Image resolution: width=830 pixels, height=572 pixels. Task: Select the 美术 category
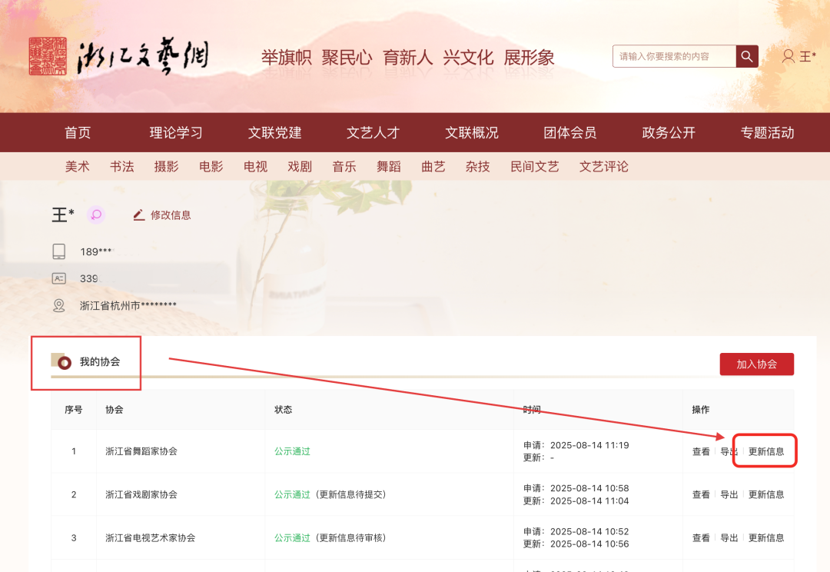coord(78,167)
